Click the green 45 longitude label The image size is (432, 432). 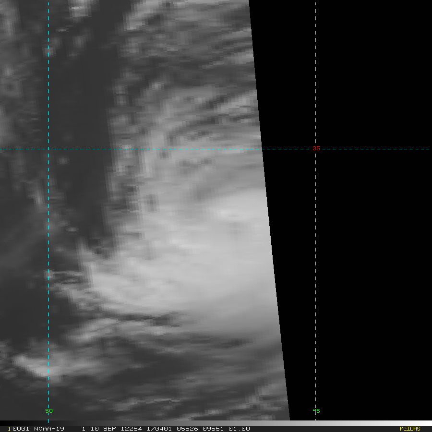point(316,411)
